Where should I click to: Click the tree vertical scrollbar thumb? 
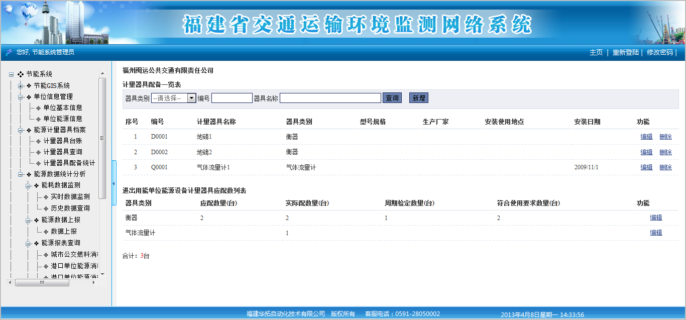tap(102, 138)
